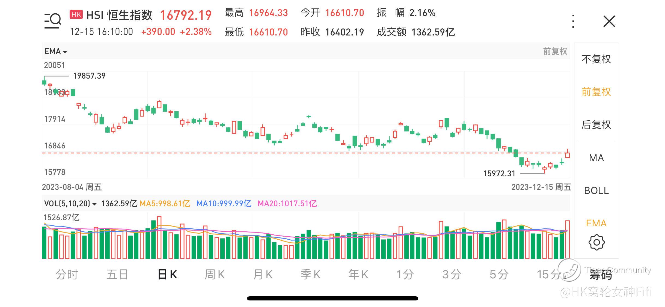Expand the EMA indicator dropdown

pos(56,51)
